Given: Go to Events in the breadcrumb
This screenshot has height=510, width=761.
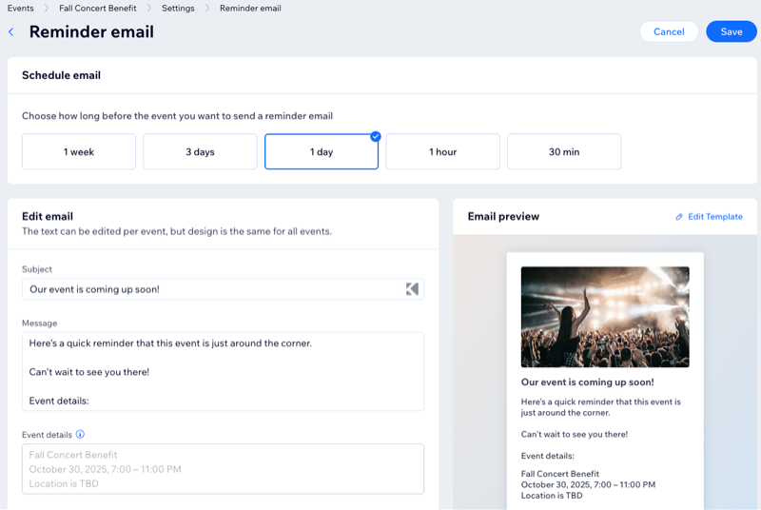Looking at the screenshot, I should (x=21, y=9).
